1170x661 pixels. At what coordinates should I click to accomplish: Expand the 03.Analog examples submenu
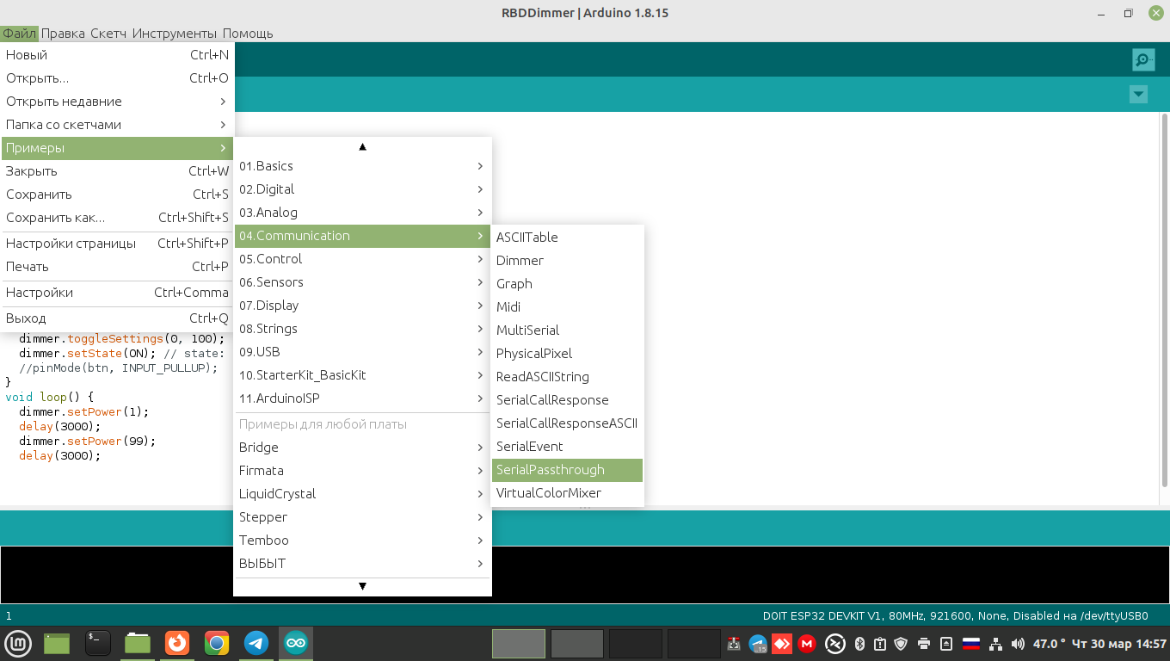[362, 213]
